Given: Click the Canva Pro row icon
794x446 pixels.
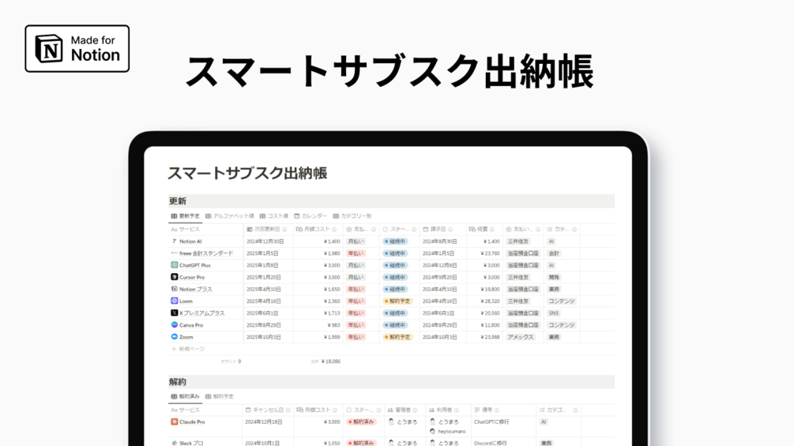Looking at the screenshot, I should click(x=174, y=324).
